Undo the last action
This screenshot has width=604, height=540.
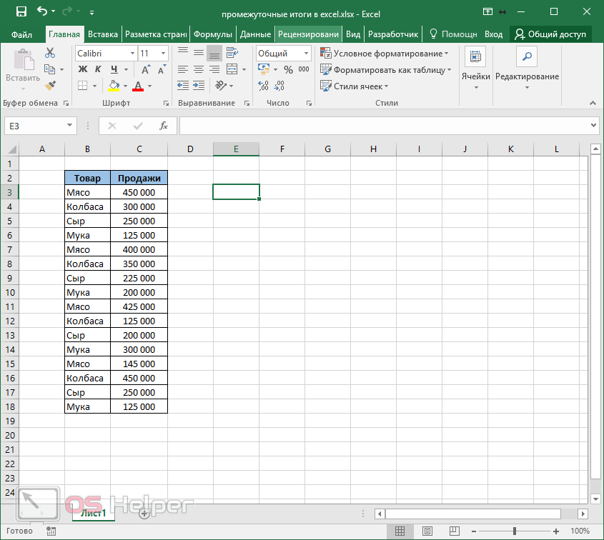pos(42,11)
